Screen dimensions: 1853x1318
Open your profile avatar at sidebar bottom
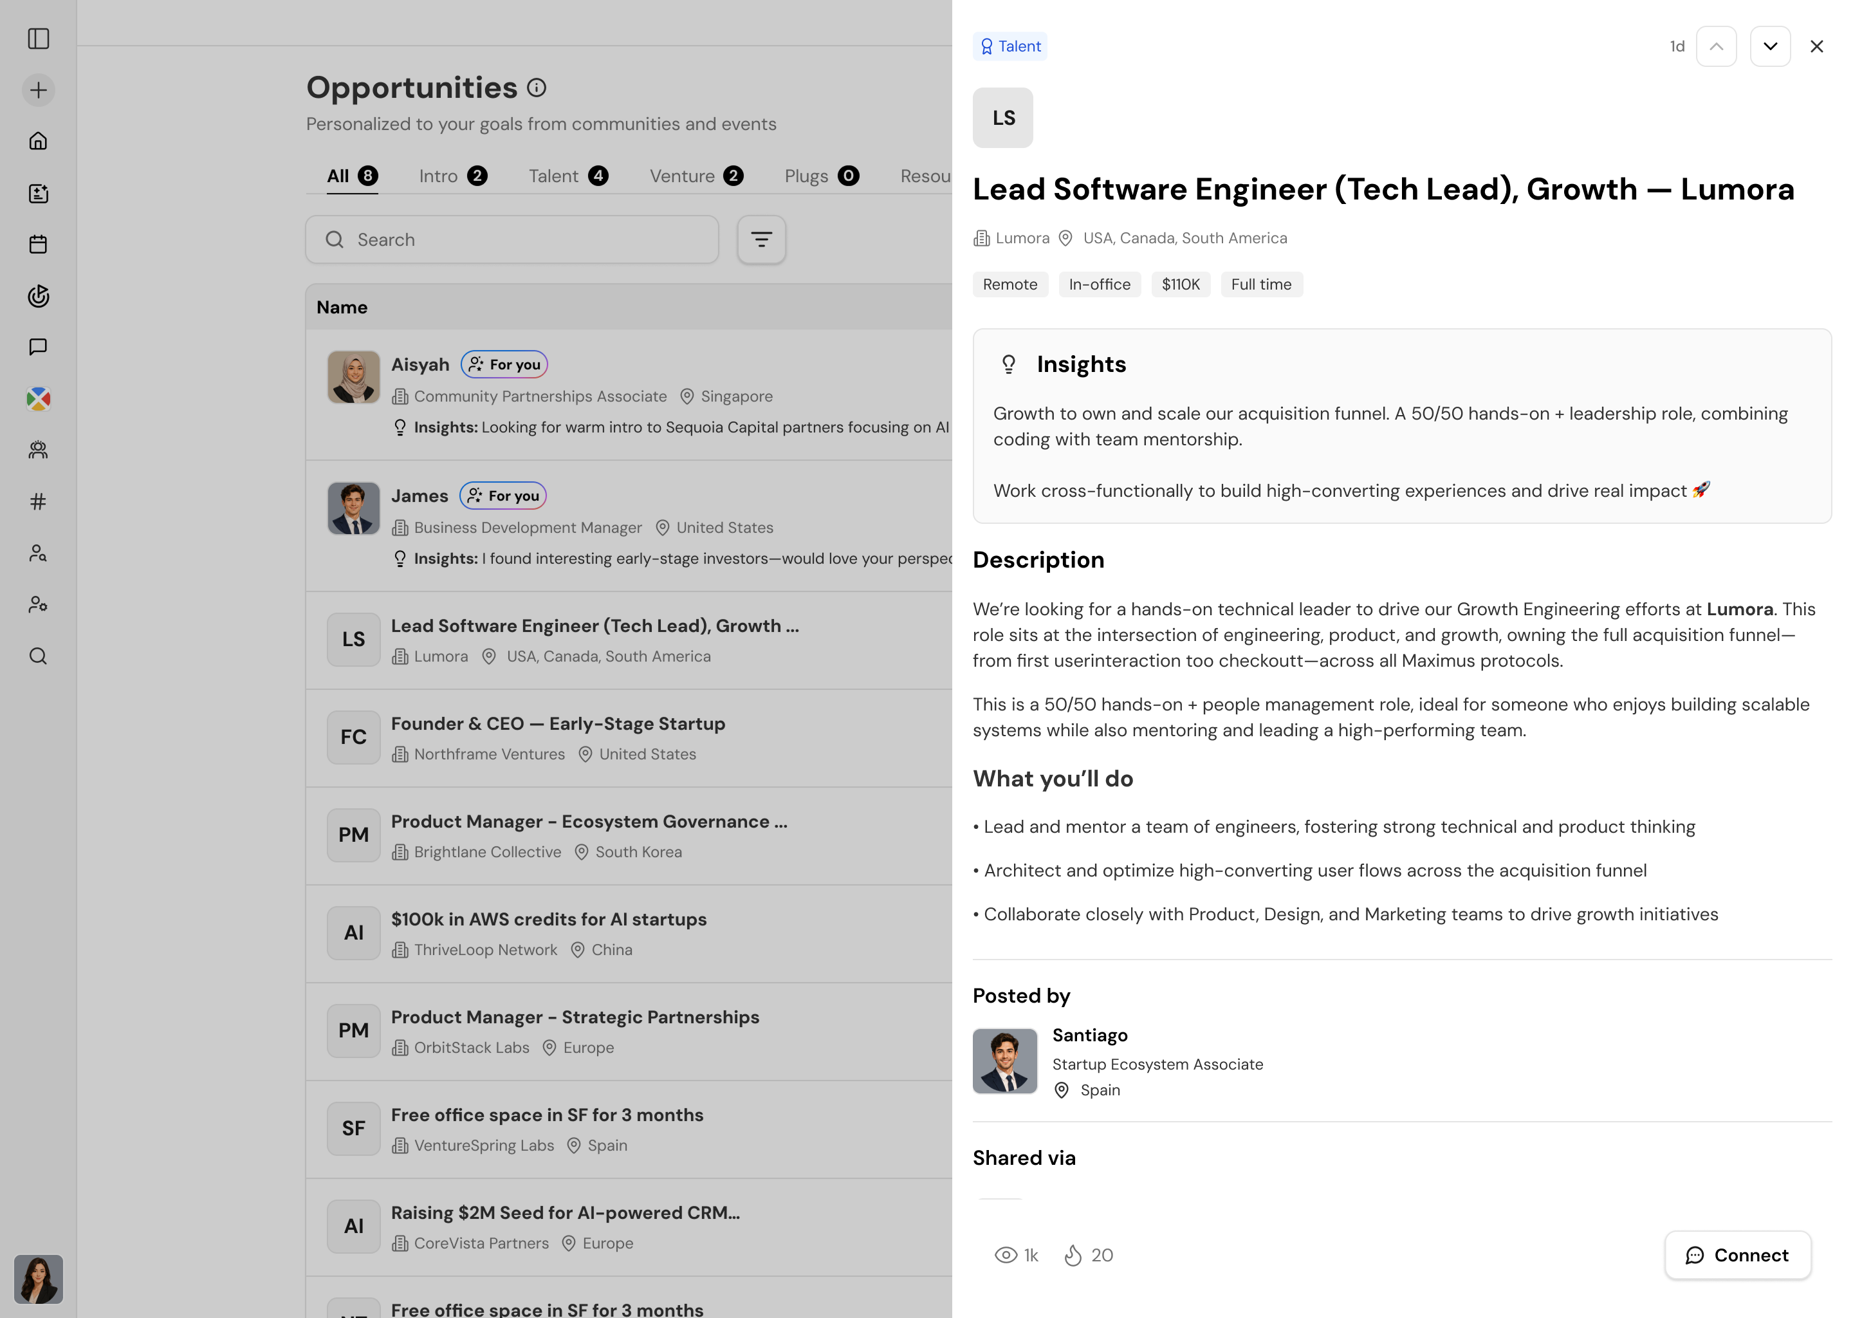[38, 1279]
